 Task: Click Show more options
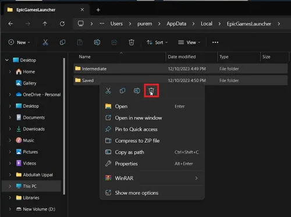point(152,193)
